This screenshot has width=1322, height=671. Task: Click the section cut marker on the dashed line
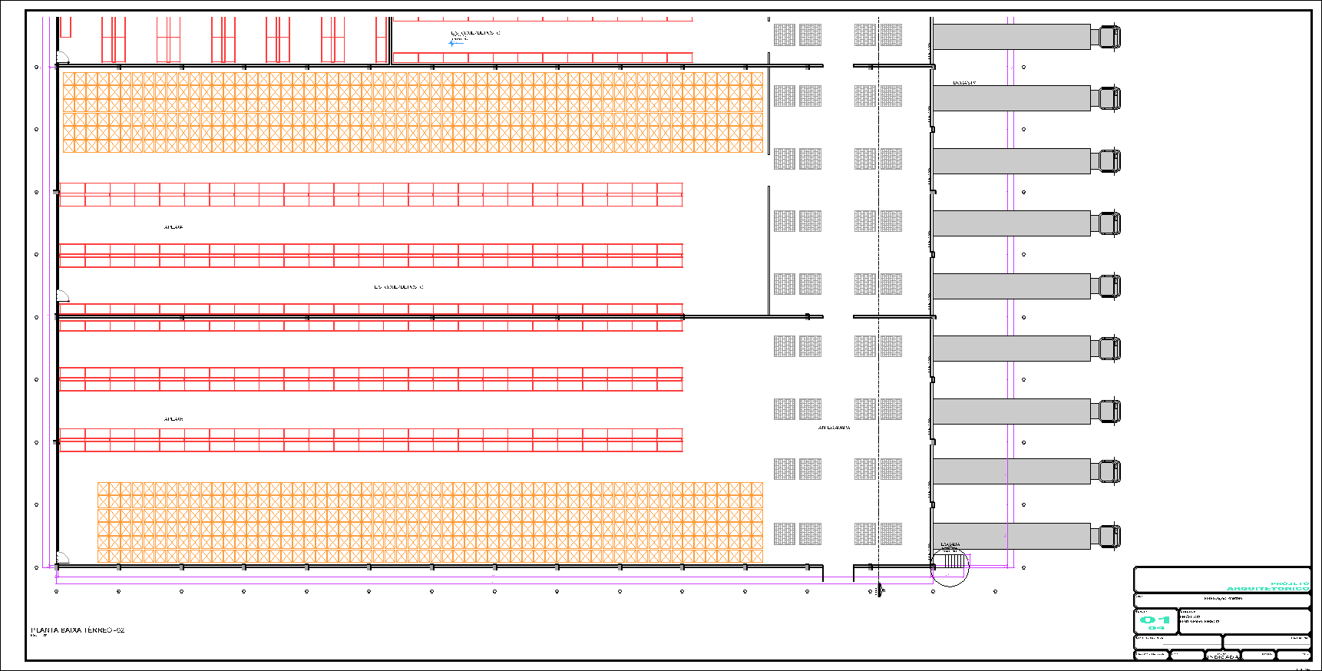pos(880,590)
